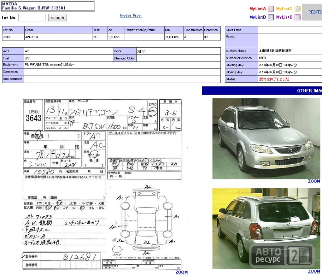Open the Market Price link
The image size is (322, 275).
point(131,16)
